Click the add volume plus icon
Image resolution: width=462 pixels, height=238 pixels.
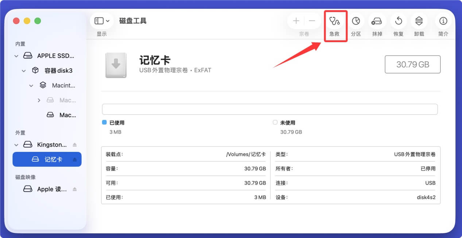tap(296, 21)
